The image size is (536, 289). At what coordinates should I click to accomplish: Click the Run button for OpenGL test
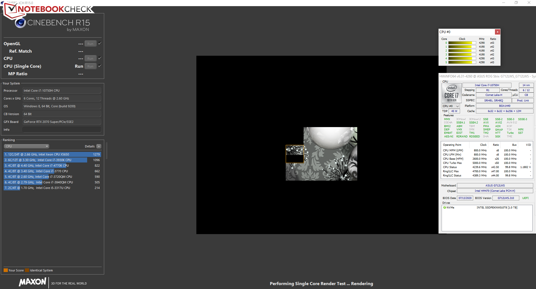(x=90, y=44)
